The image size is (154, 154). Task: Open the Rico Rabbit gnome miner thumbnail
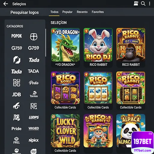pos(98,131)
